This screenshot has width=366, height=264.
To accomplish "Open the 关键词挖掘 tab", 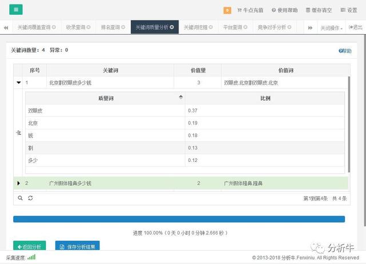I will pos(196,27).
